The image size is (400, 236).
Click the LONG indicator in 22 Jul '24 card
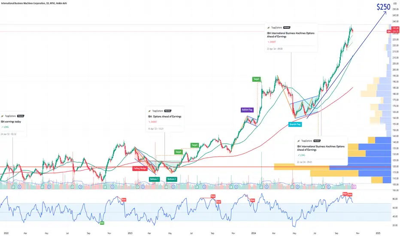click(301, 155)
